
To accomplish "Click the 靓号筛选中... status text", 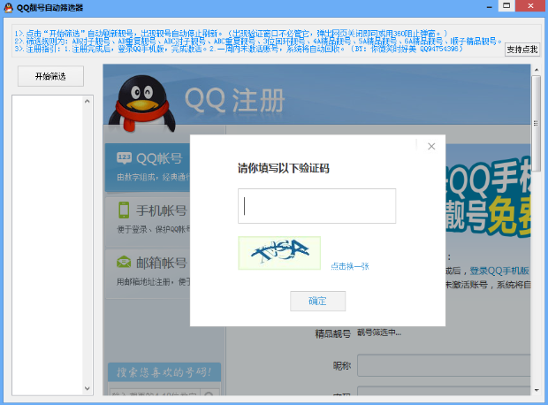I will point(379,332).
